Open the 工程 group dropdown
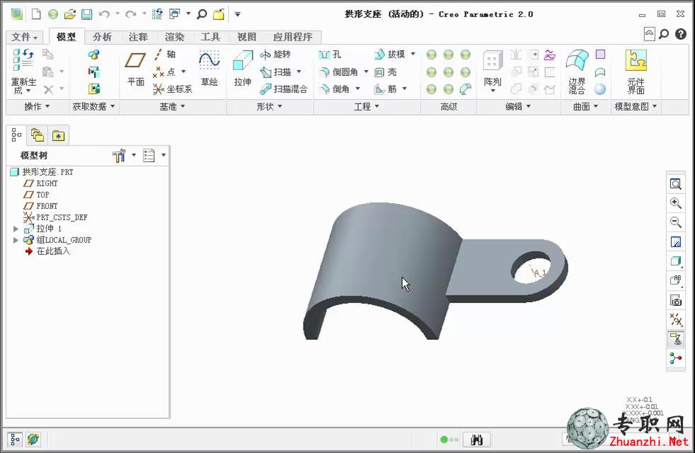Viewport: 695px width, 453px height. coord(367,106)
